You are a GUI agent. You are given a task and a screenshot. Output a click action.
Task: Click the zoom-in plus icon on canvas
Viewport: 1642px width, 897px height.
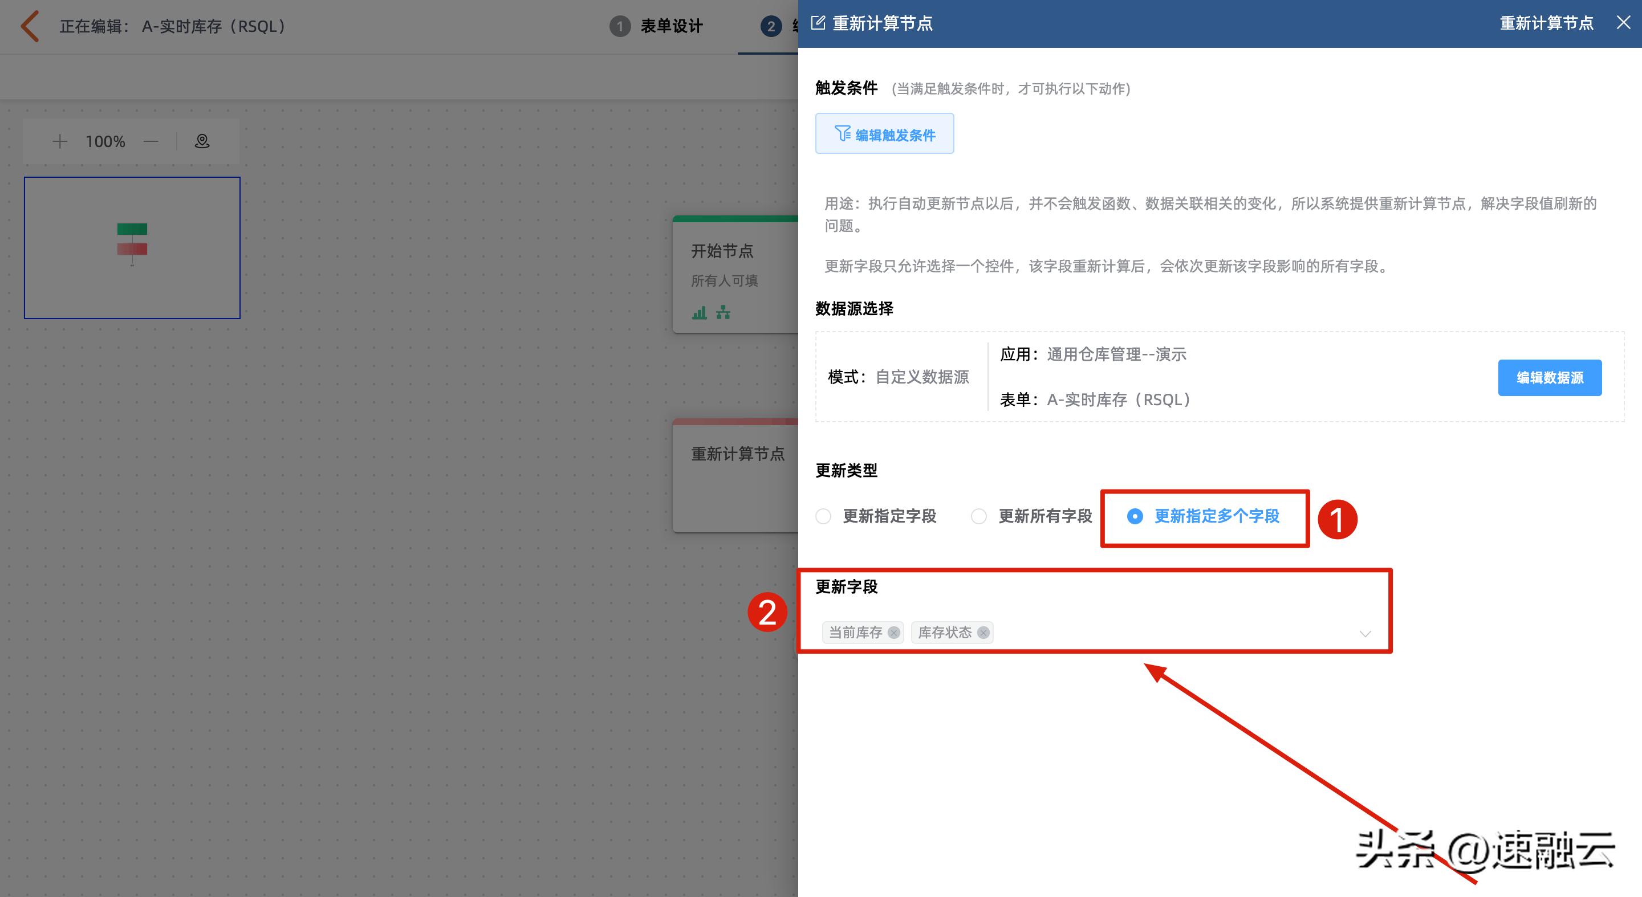pyautogui.click(x=59, y=141)
